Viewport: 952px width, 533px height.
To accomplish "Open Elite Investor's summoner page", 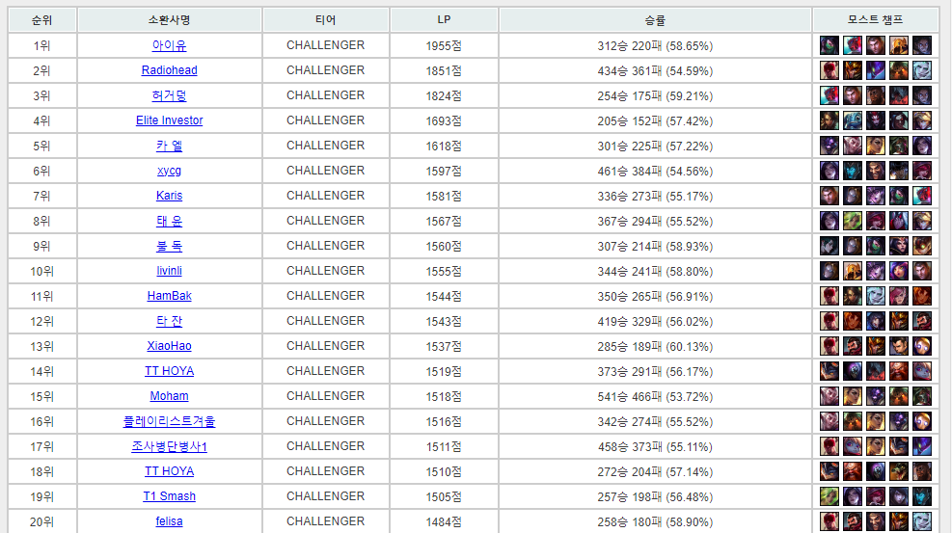I will point(169,120).
